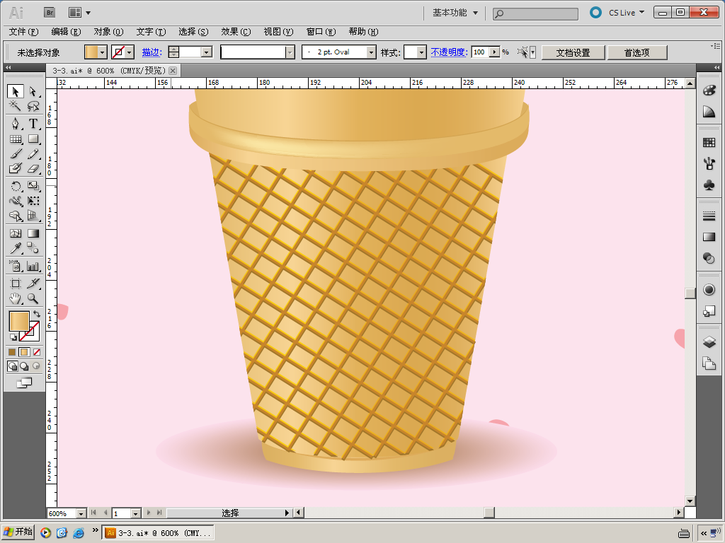Image resolution: width=725 pixels, height=543 pixels.
Task: Click the 文档设置 button
Action: coord(573,52)
